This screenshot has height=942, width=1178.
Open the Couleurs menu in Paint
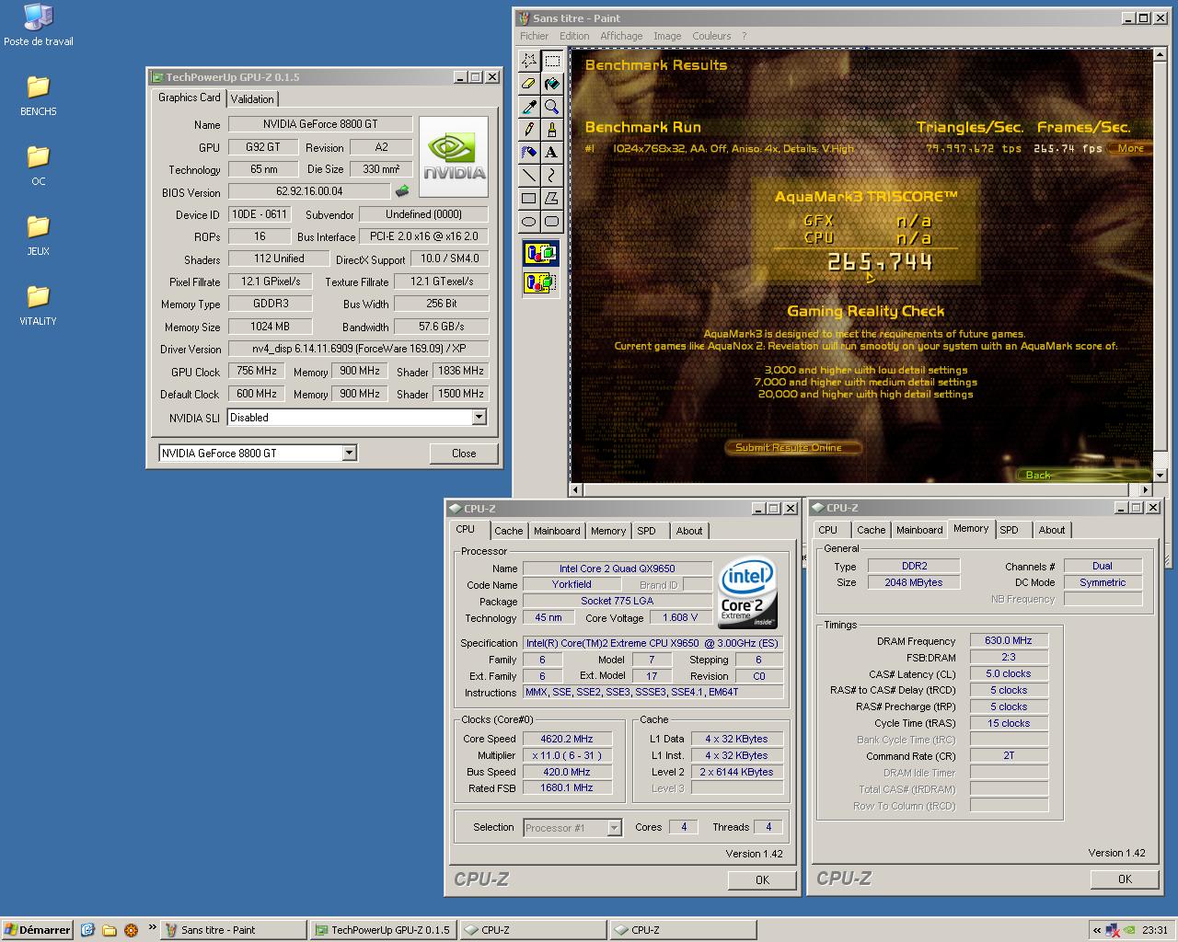[711, 36]
